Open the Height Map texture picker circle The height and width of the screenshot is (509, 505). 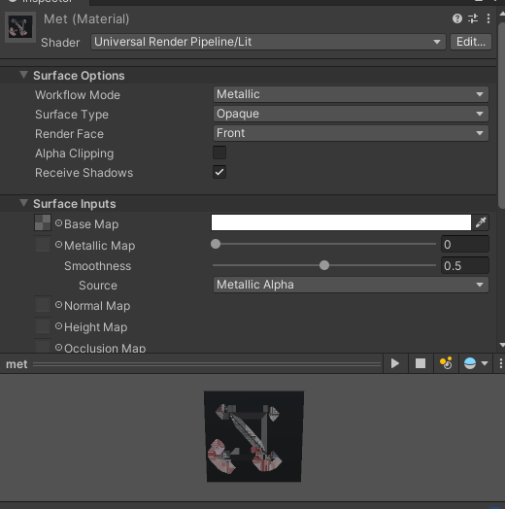[58, 326]
